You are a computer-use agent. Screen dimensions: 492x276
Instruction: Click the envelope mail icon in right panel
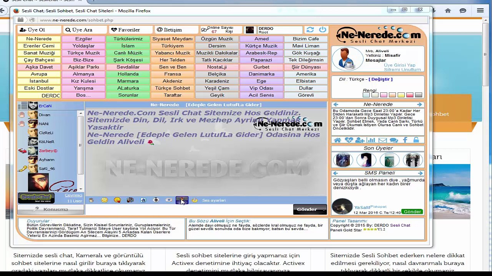(382, 140)
